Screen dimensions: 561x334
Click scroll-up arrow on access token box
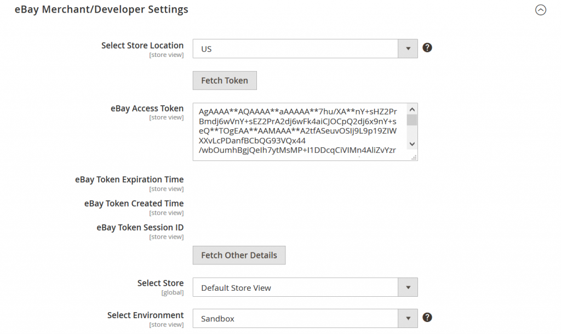point(412,108)
